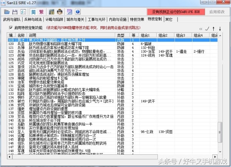The image size is (231, 167).
Task: Open the 兵种与战法 tab
Action: click(33, 19)
